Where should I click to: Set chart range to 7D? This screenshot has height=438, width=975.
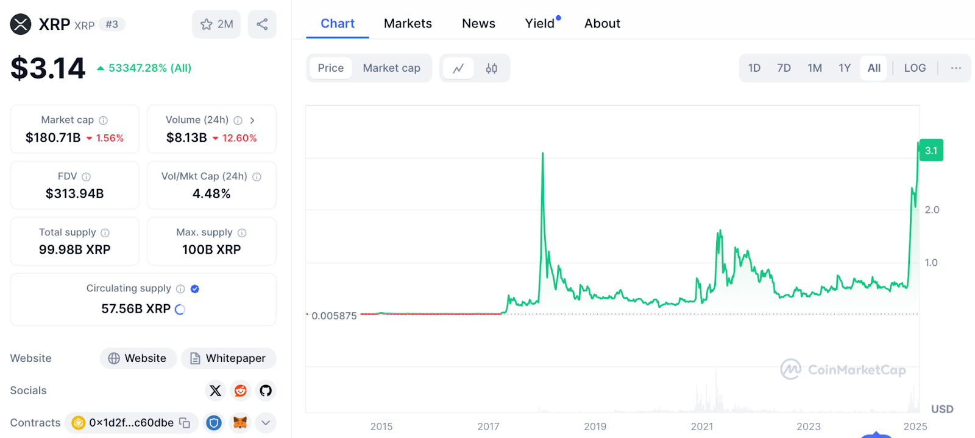(x=784, y=68)
